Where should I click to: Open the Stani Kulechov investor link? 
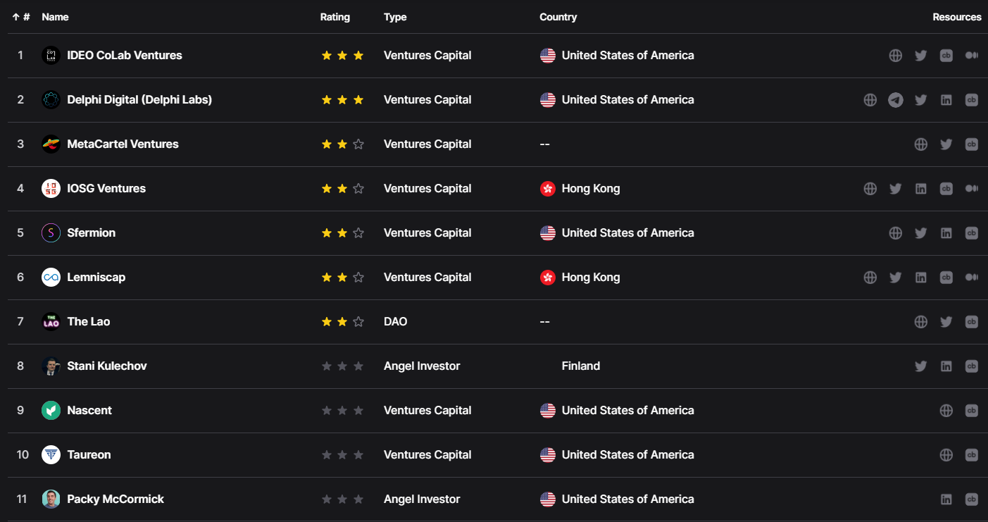[107, 366]
